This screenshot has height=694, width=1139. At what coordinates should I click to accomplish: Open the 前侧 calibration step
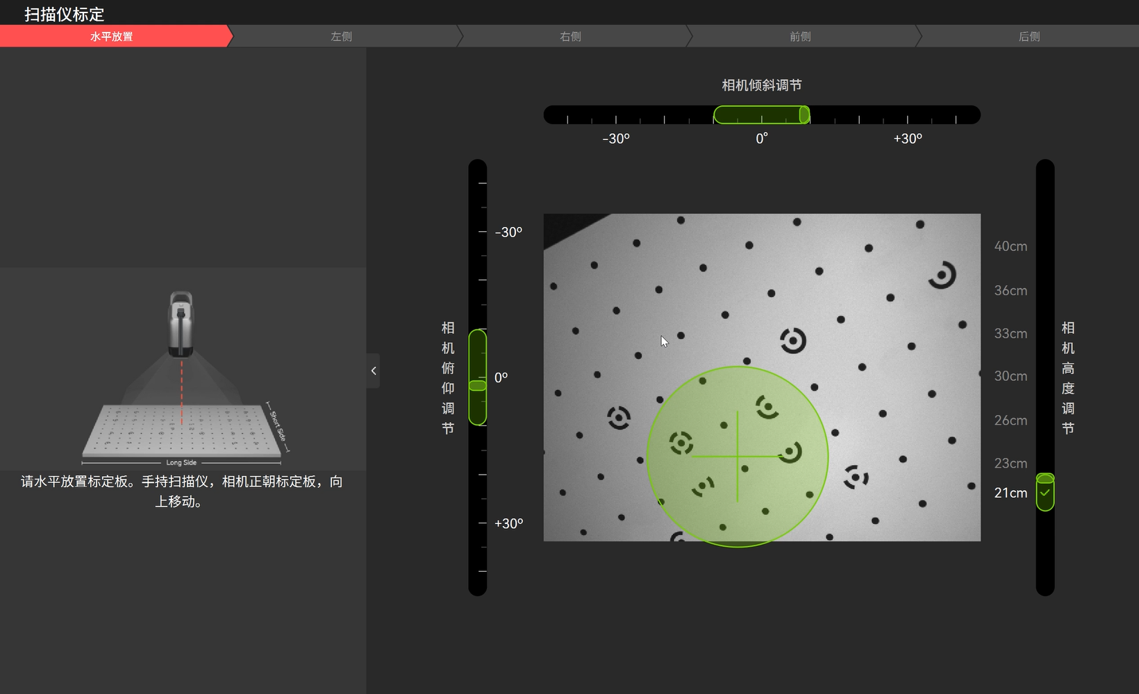tap(800, 37)
